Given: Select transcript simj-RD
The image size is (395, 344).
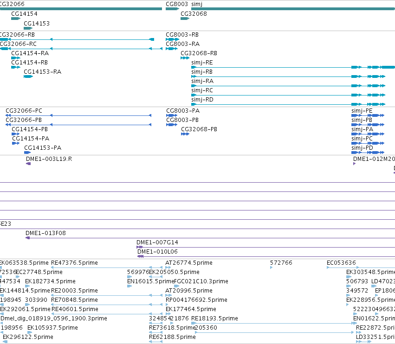Looking at the screenshot, I should (x=202, y=100).
